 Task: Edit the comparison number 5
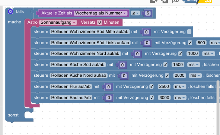[148, 13]
